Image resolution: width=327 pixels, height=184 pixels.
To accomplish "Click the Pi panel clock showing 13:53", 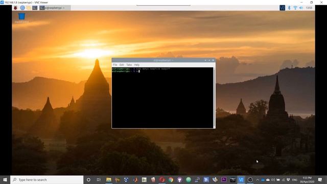I will (x=309, y=8).
